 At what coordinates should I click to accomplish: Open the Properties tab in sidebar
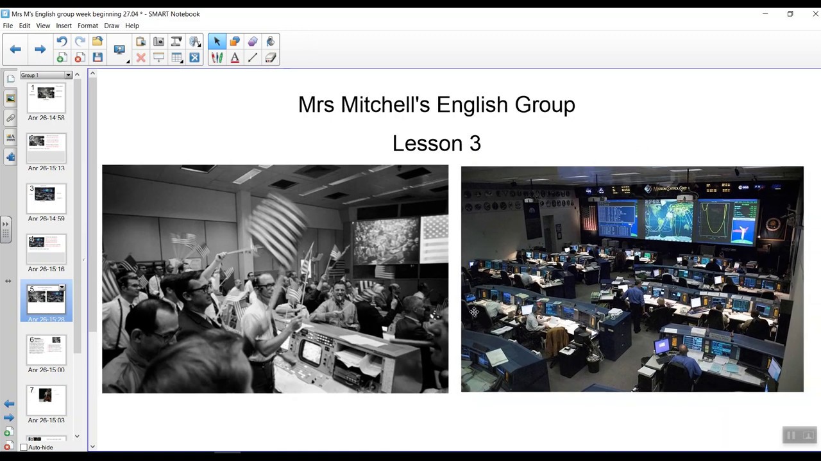(10, 137)
